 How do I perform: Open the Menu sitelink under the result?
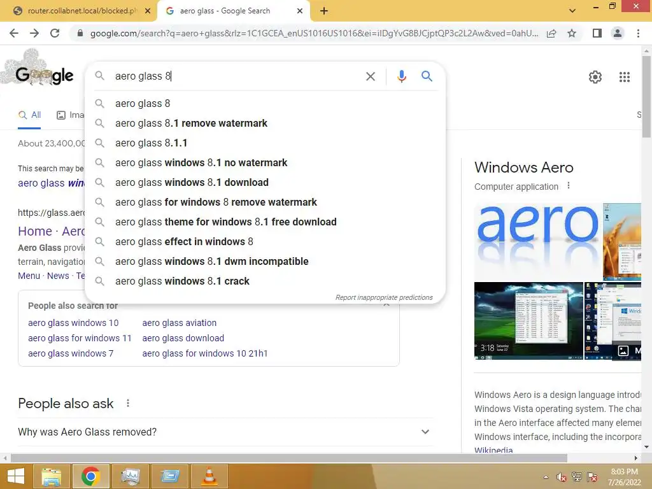[29, 276]
